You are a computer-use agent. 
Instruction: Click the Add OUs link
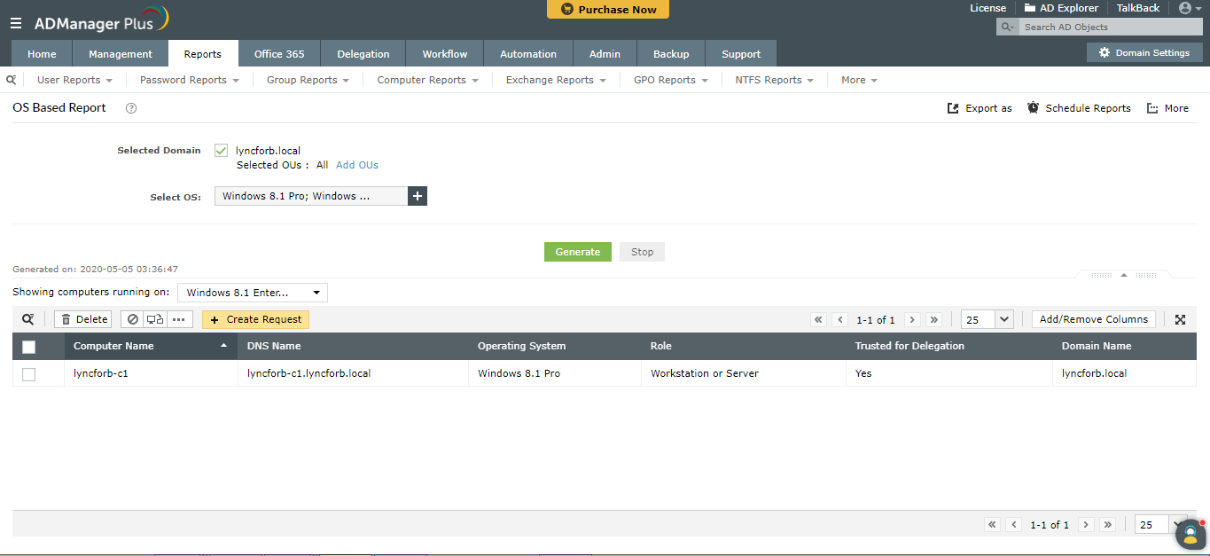tap(357, 165)
